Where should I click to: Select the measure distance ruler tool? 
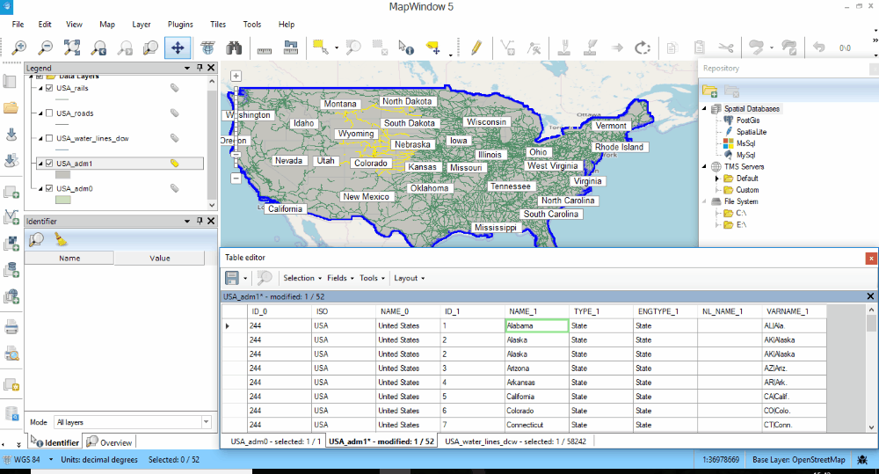[x=265, y=49]
